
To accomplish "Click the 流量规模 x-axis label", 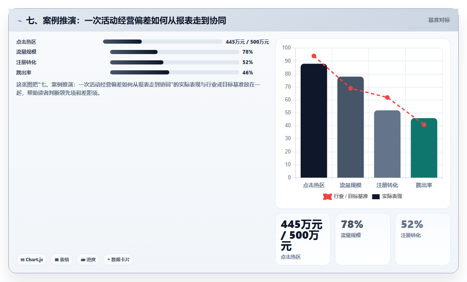I will 351,186.
